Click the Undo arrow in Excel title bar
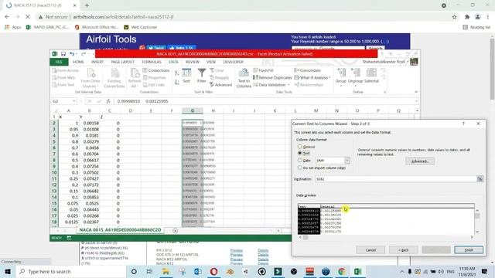 72,54
